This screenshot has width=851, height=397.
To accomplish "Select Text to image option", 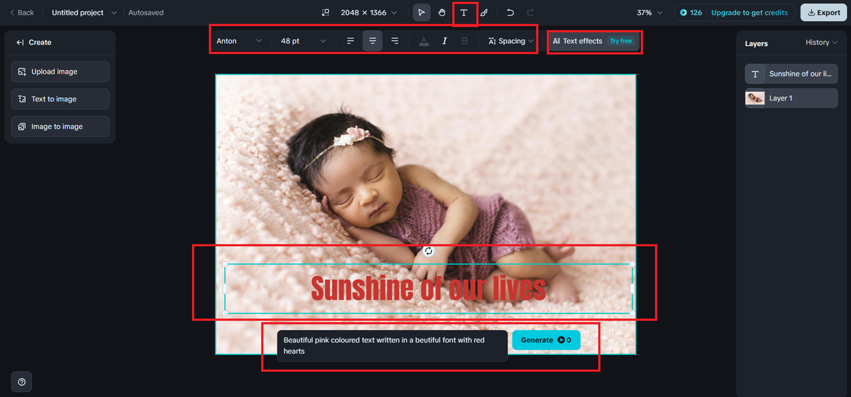I will pyautogui.click(x=61, y=99).
